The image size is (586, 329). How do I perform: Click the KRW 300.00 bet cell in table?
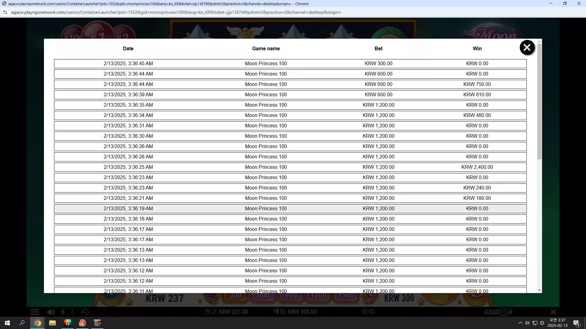point(378,64)
